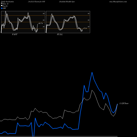Click the Fast K legend swatch
Viewport: 137px width, 137px height.
point(2,5)
